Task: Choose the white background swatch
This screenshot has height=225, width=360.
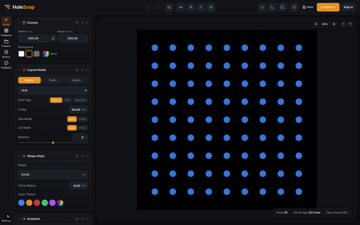Action: coord(21,54)
